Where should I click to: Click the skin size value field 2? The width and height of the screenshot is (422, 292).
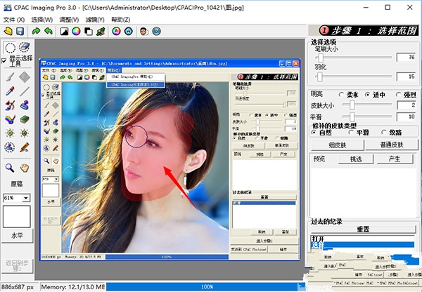pyautogui.click(x=407, y=105)
